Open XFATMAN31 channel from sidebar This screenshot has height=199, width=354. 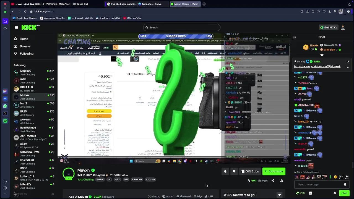pos(34,137)
